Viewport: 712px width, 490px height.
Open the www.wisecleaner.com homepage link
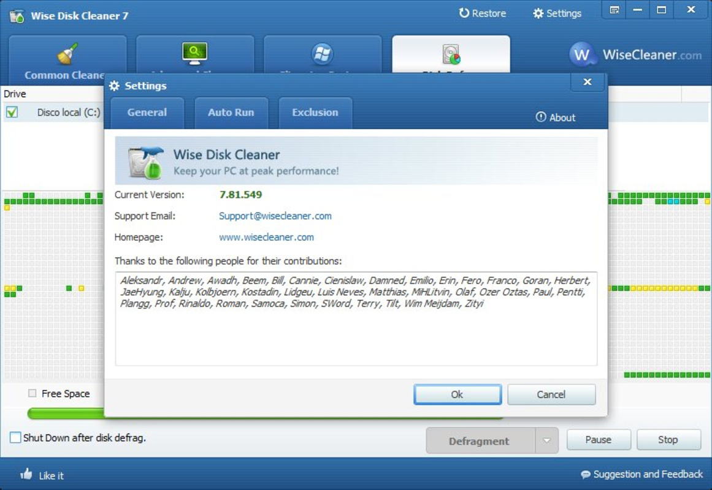[x=266, y=237]
